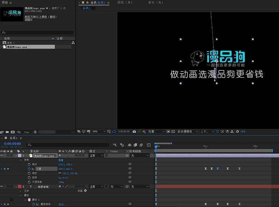Click the 8 bpc color depth button
Viewport: 279px width, 207px height.
tap(27, 132)
